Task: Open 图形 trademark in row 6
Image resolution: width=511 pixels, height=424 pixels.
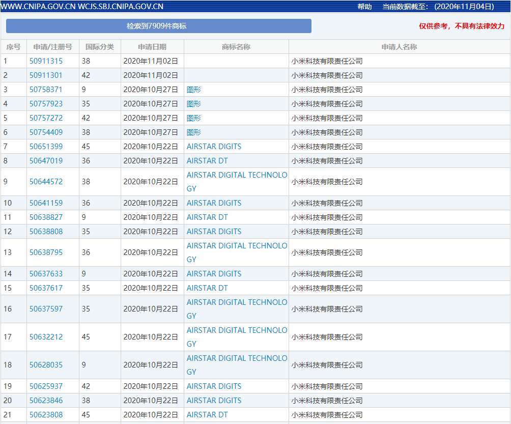Action: [x=193, y=132]
